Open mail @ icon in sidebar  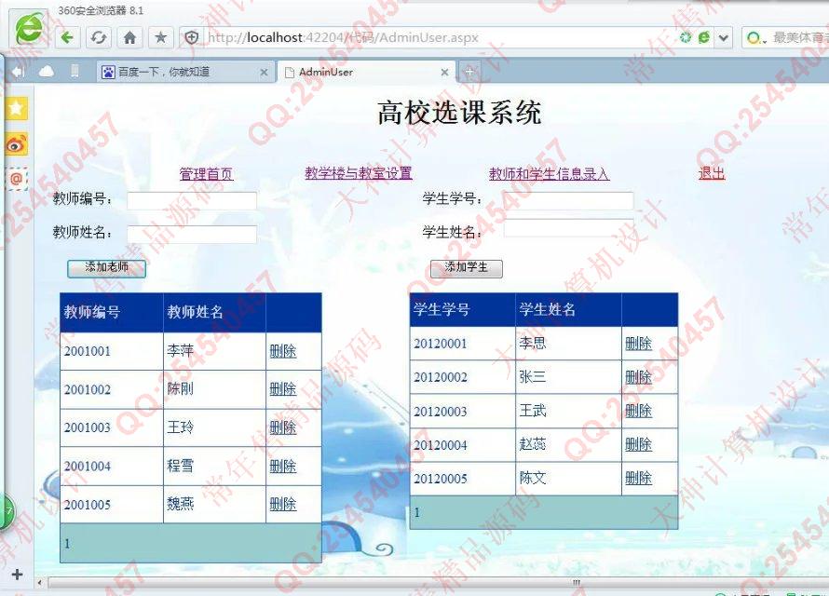16,179
